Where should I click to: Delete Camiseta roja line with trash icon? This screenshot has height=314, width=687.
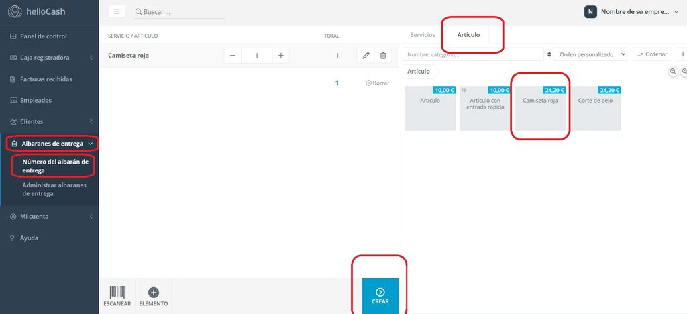383,56
